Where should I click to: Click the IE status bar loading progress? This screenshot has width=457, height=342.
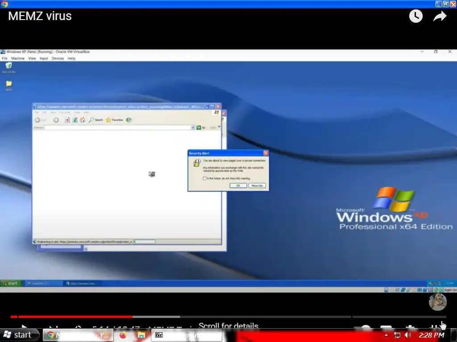(x=144, y=242)
